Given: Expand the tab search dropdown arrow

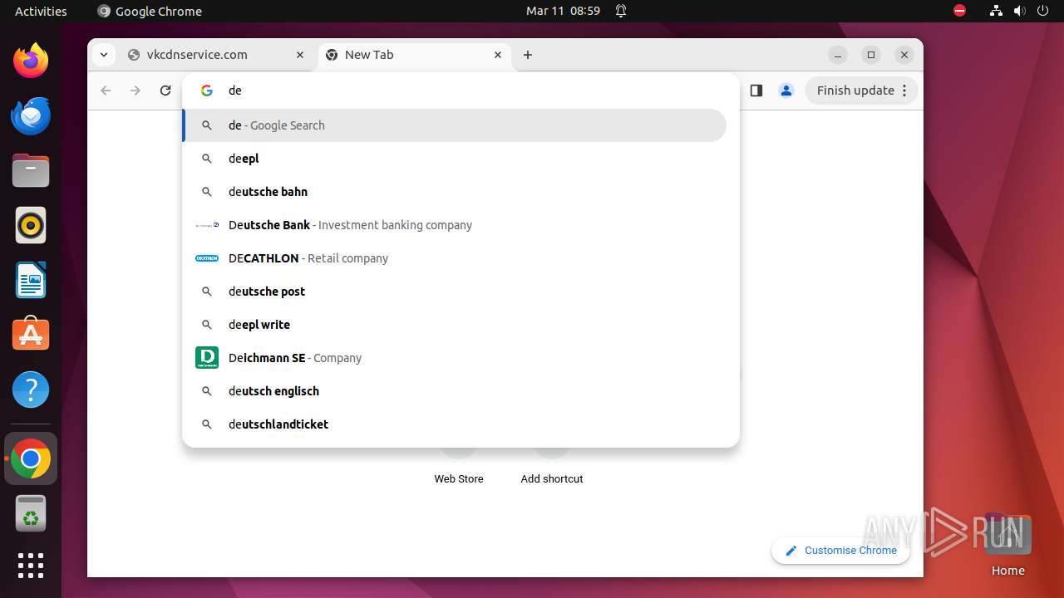Looking at the screenshot, I should pos(103,55).
